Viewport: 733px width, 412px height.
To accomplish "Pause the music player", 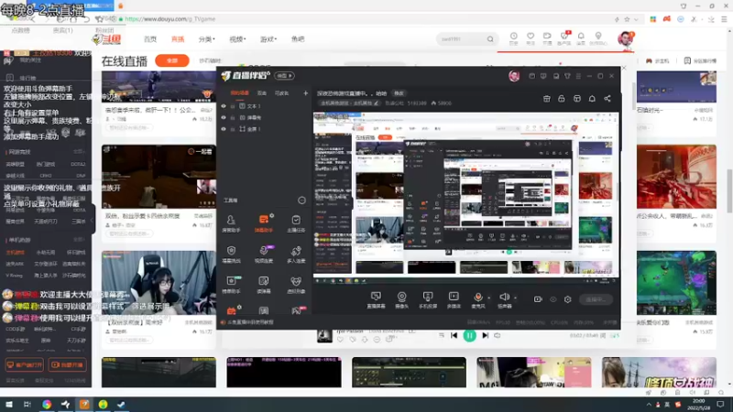I will point(469,335).
